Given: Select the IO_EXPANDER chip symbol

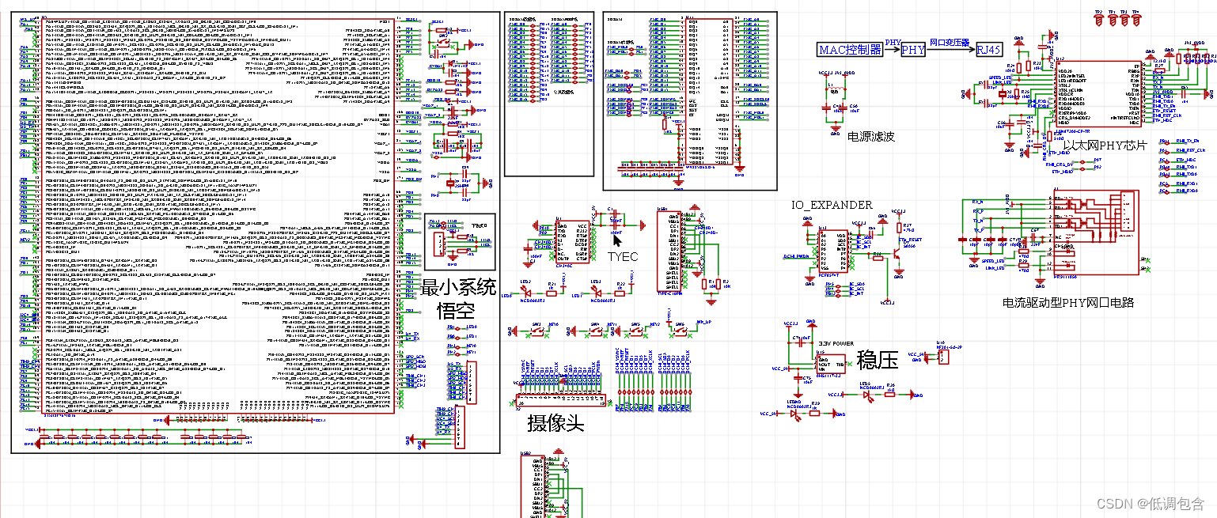Looking at the screenshot, I should tap(833, 251).
